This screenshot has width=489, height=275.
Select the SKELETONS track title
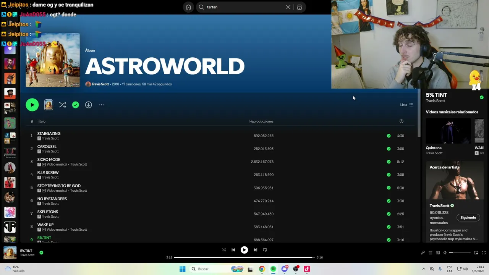pos(48,212)
